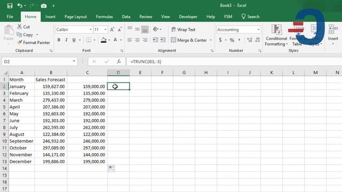Undo the last action
Image resolution: width=342 pixels, height=192 pixels.
(x=20, y=6)
